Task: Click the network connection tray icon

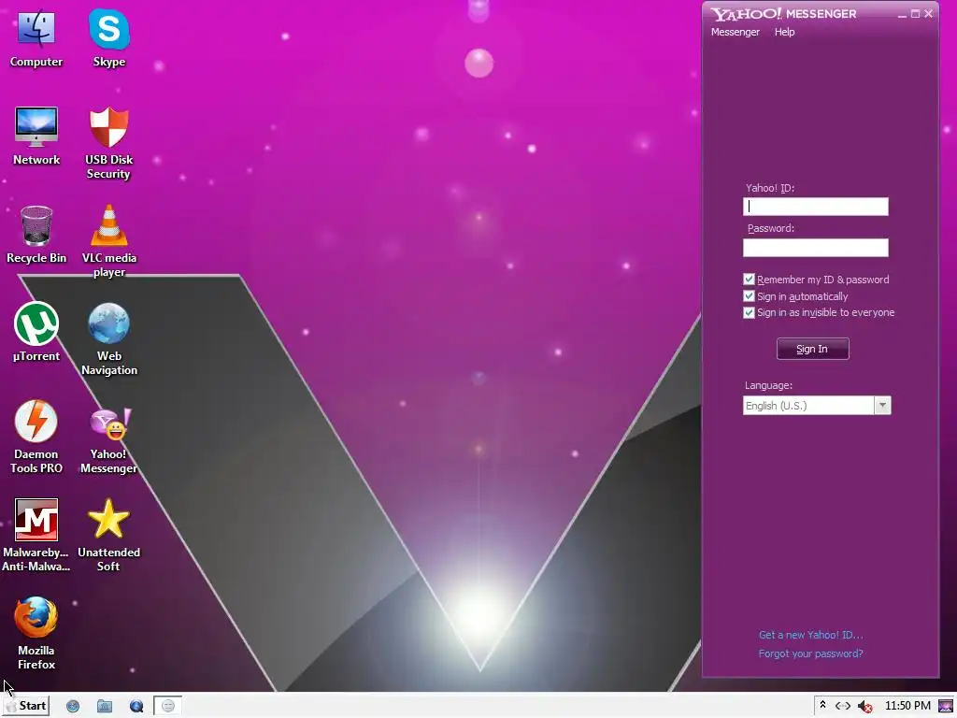Action: 843,706
